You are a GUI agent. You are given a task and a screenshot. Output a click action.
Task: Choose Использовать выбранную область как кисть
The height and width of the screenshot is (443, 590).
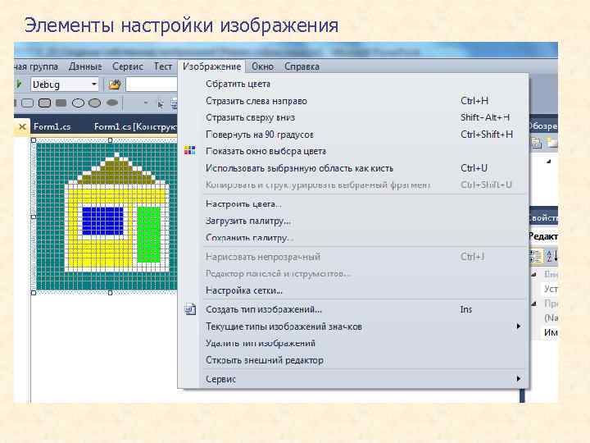(353, 168)
